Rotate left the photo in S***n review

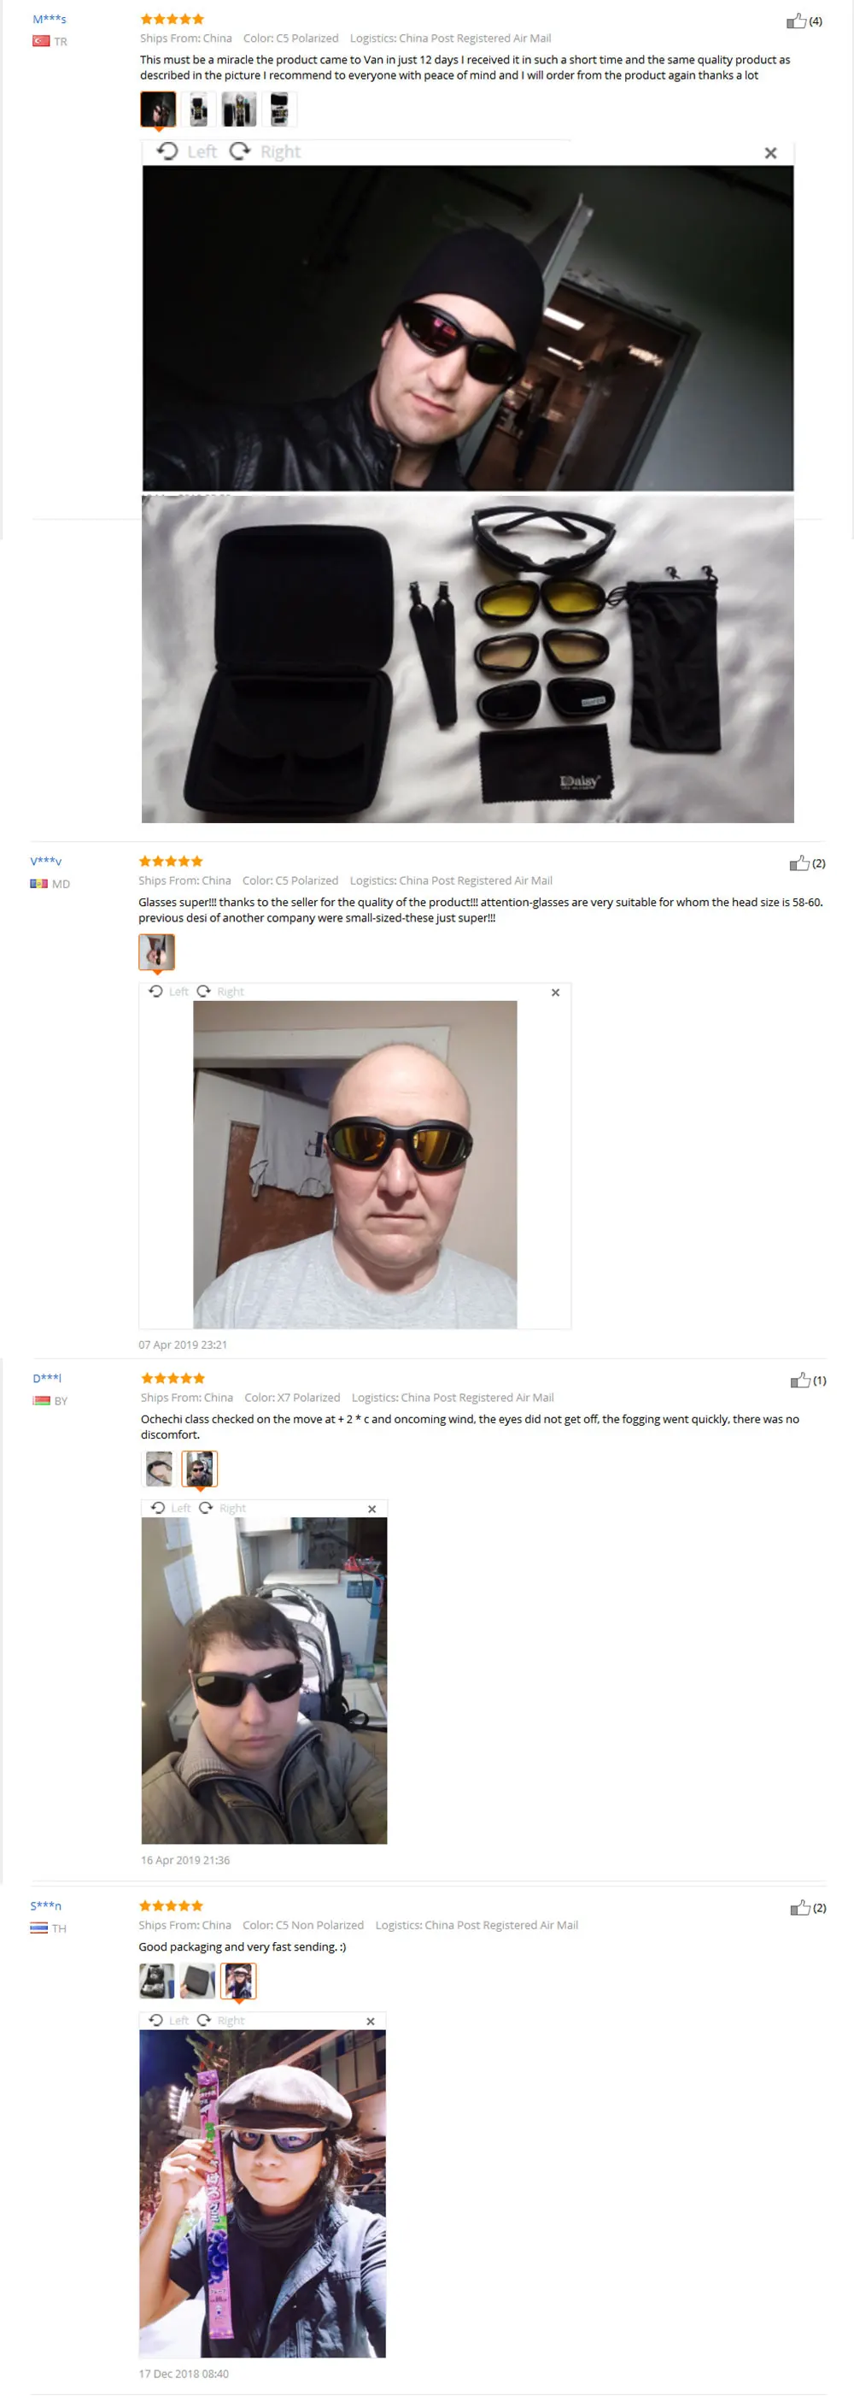(x=169, y=2020)
